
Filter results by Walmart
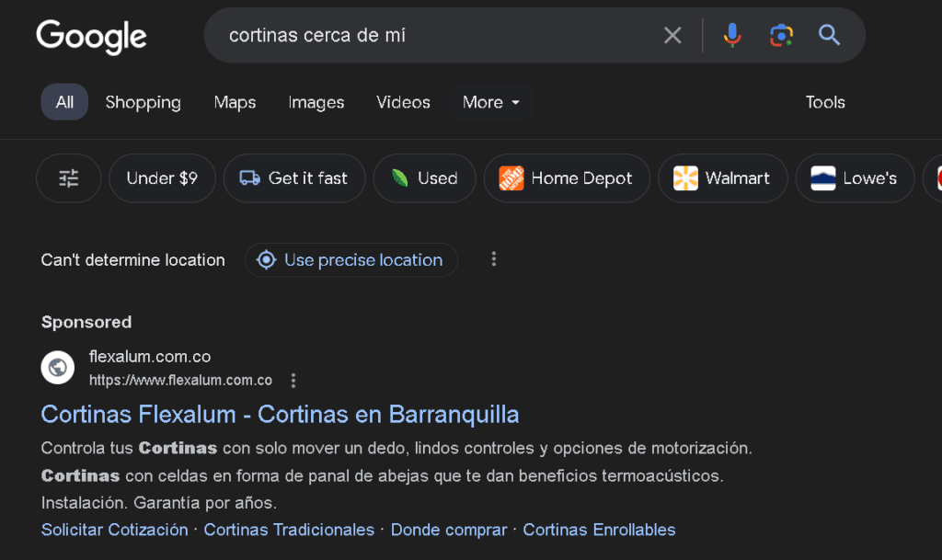723,178
